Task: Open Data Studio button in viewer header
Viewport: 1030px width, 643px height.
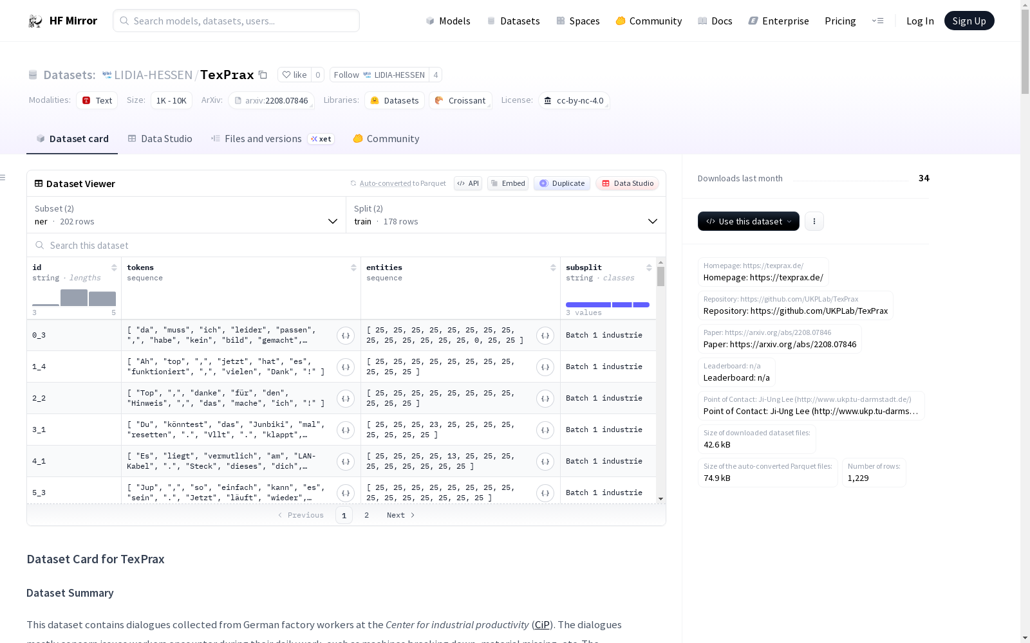Action: (x=627, y=183)
